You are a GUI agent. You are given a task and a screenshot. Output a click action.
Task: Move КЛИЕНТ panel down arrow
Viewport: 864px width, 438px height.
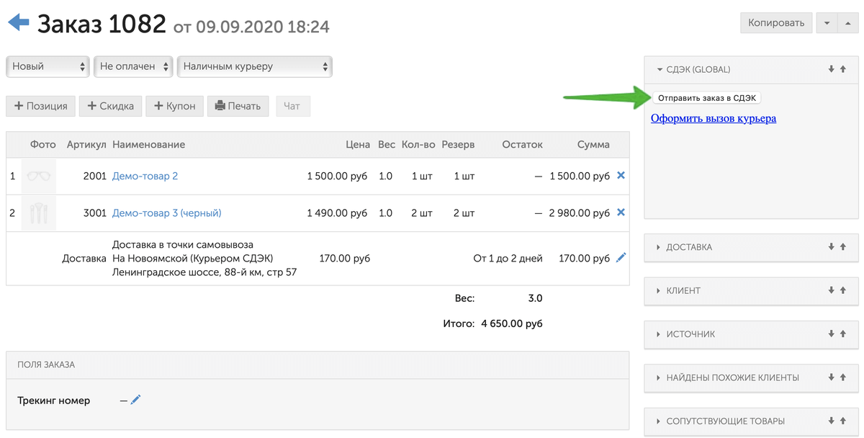tap(832, 290)
